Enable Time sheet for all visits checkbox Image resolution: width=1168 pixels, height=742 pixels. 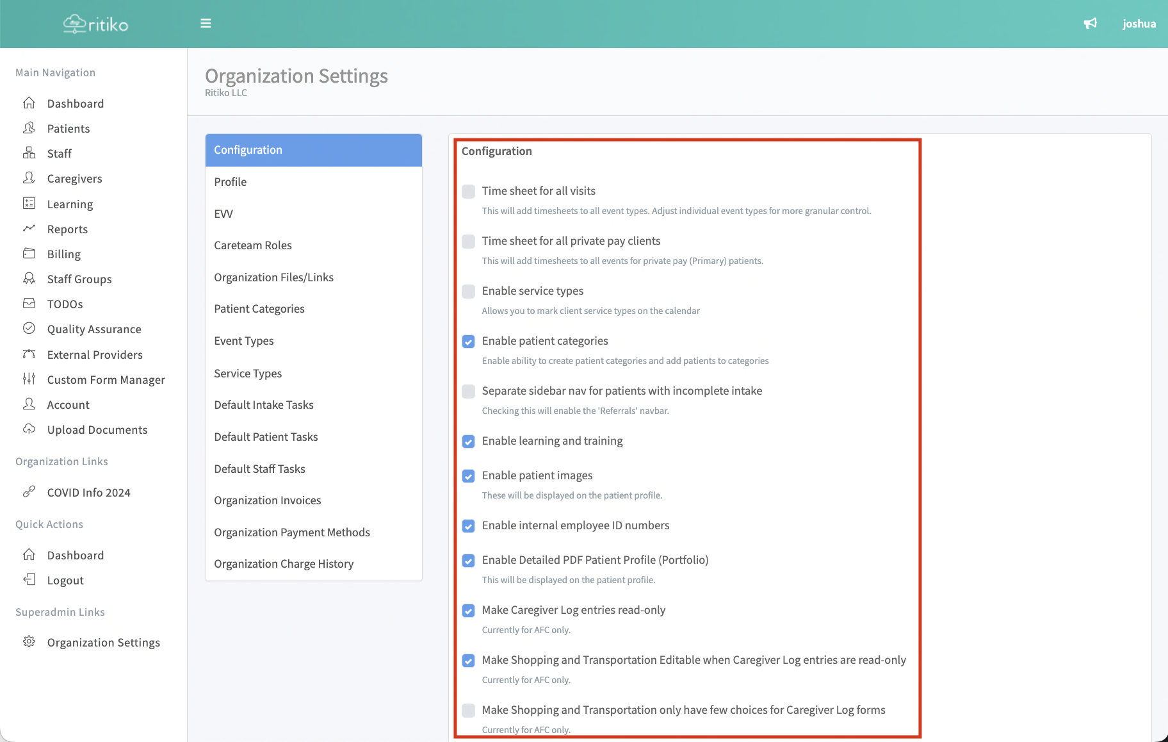tap(469, 192)
